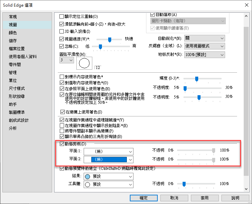Click the 輝度 (0-3) slider thumb
The width and height of the screenshot is (252, 204).
coord(197,79)
